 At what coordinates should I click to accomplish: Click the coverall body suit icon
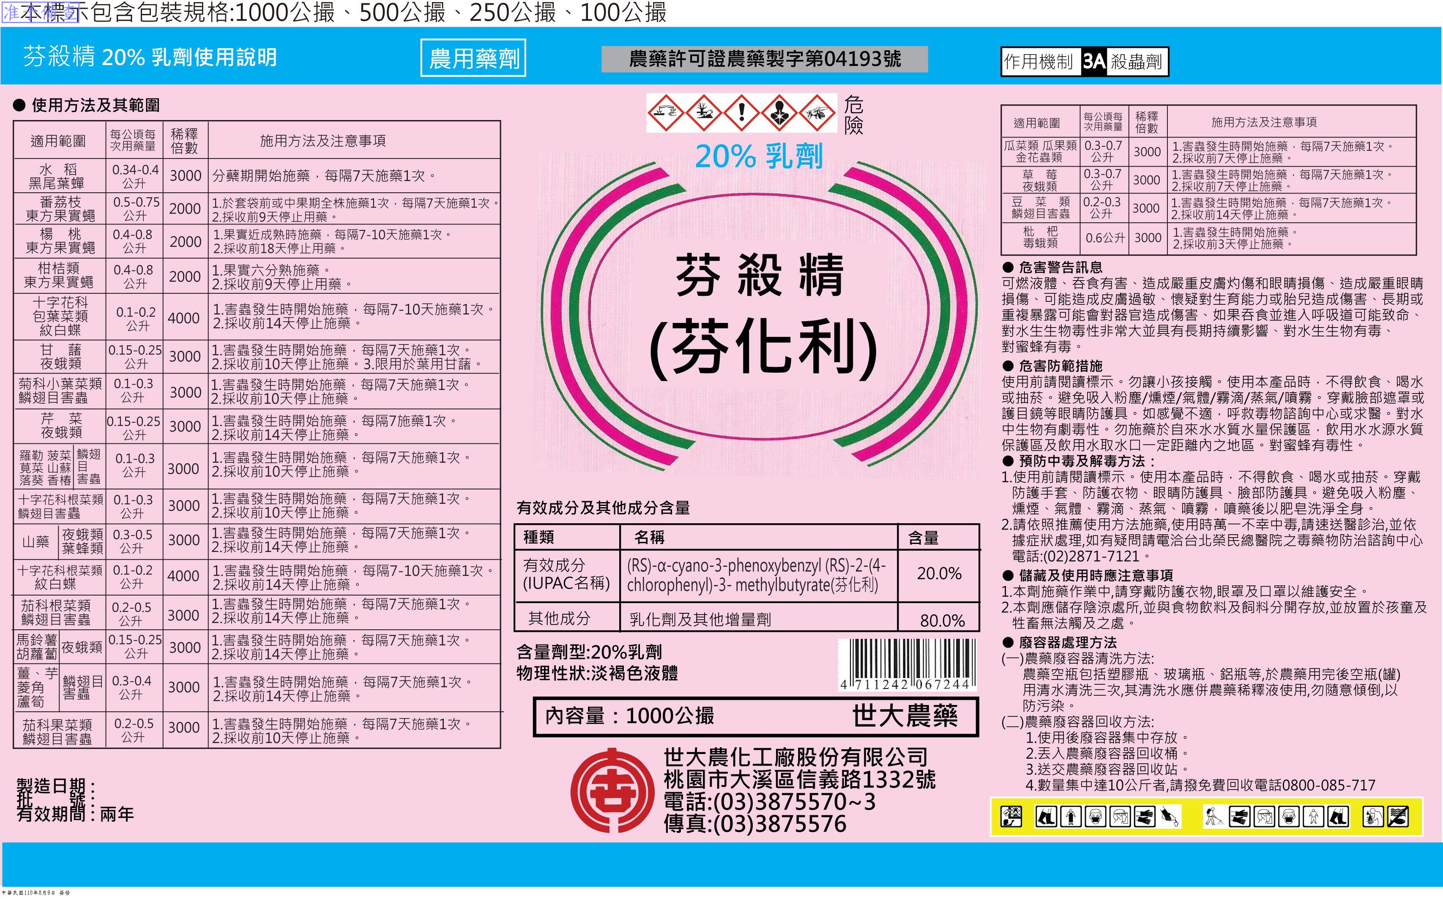(1313, 816)
